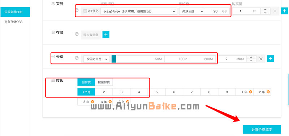
Task: Choose the 4 months duration
Action: [139, 92]
